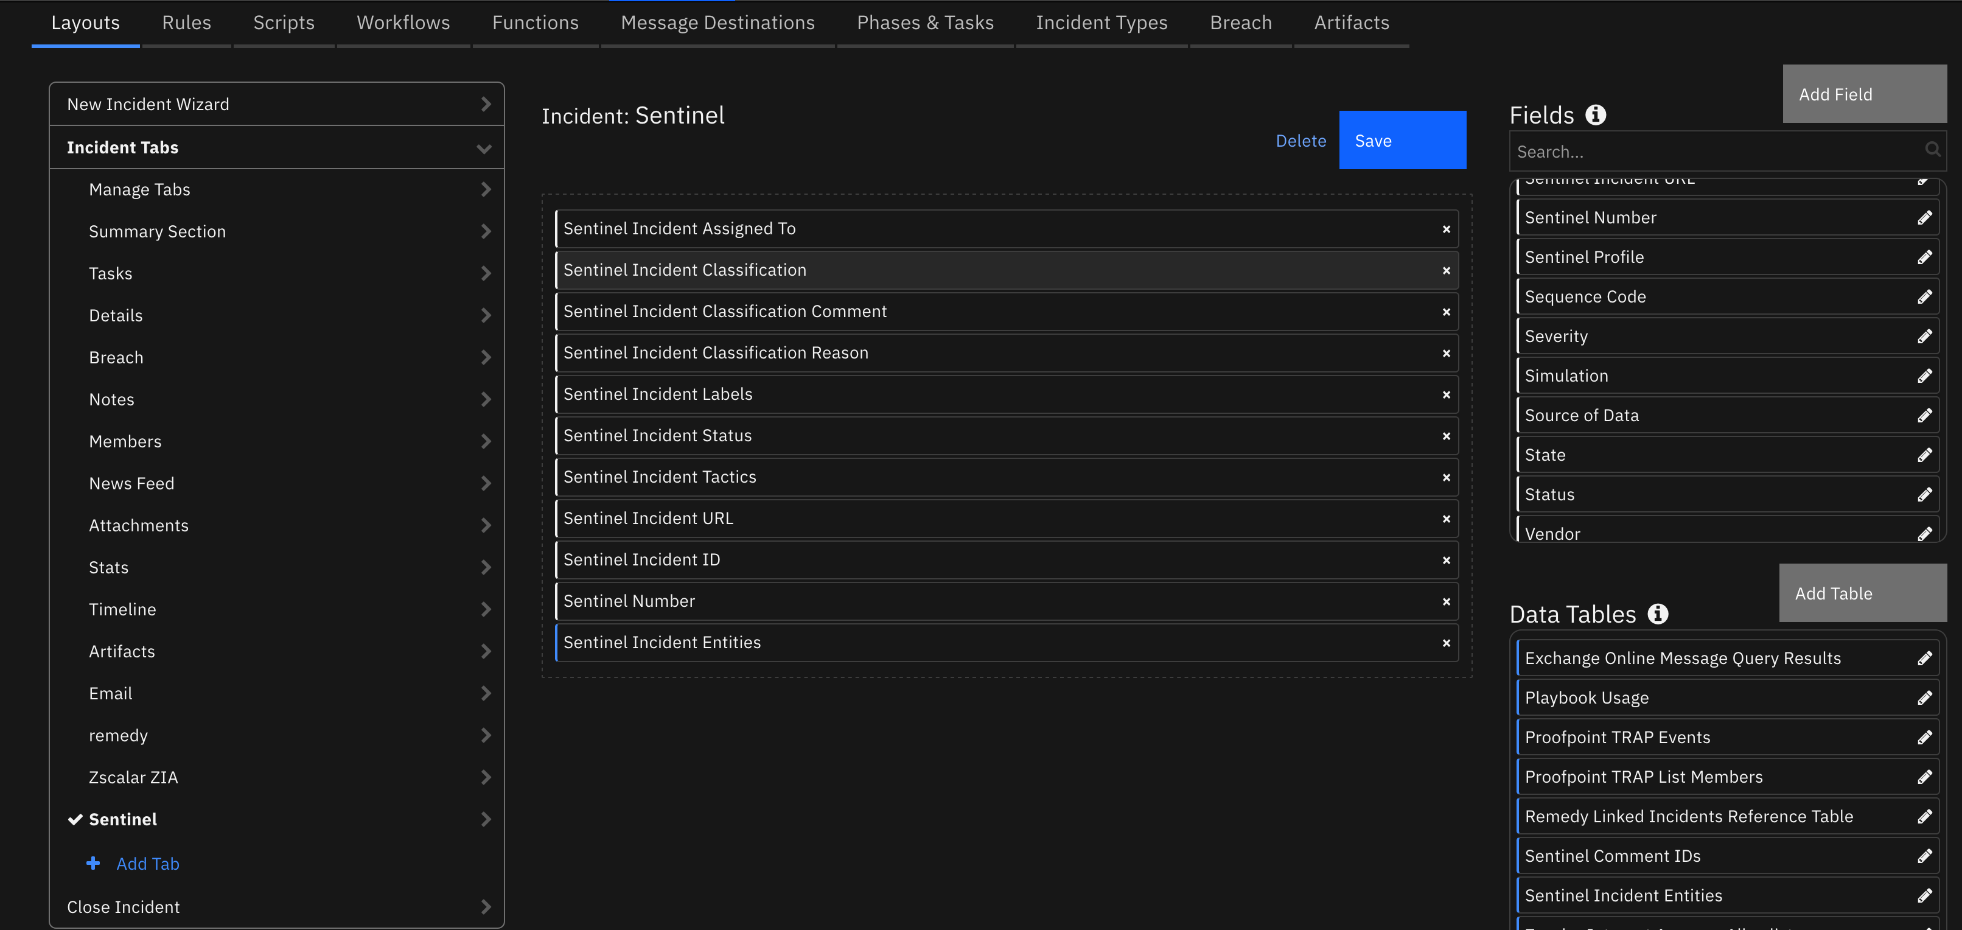Image resolution: width=1962 pixels, height=930 pixels.
Task: Click the Add Table button
Action: coord(1863,593)
